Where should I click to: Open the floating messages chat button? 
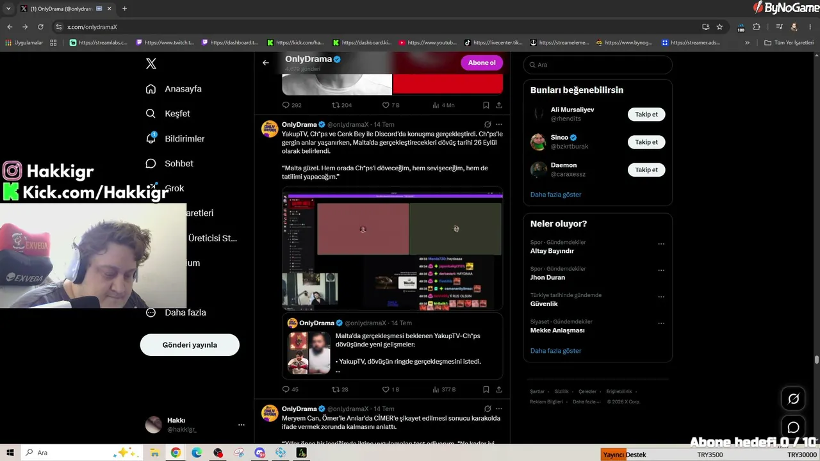coord(793,427)
